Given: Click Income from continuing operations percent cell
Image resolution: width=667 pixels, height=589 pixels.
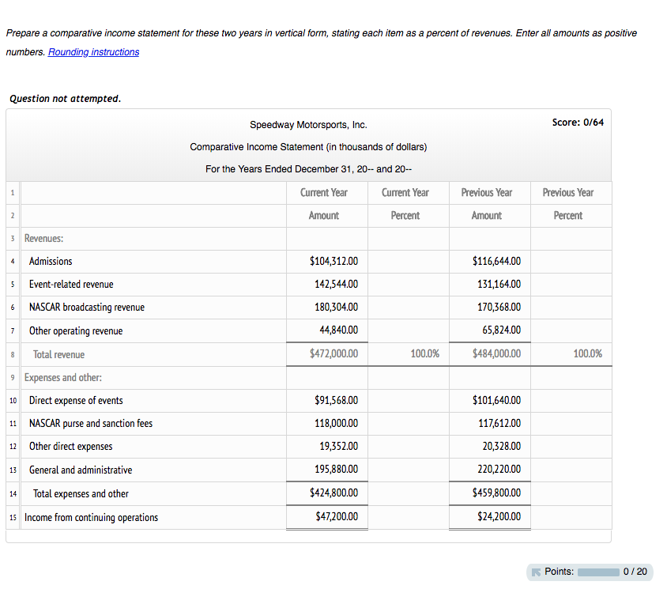Looking at the screenshot, I should click(408, 516).
